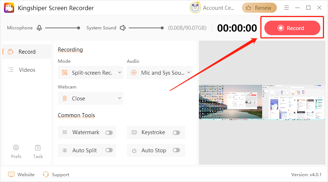Enable the Watermark toggle
Viewport: 328px width, 182px height.
coord(109,133)
